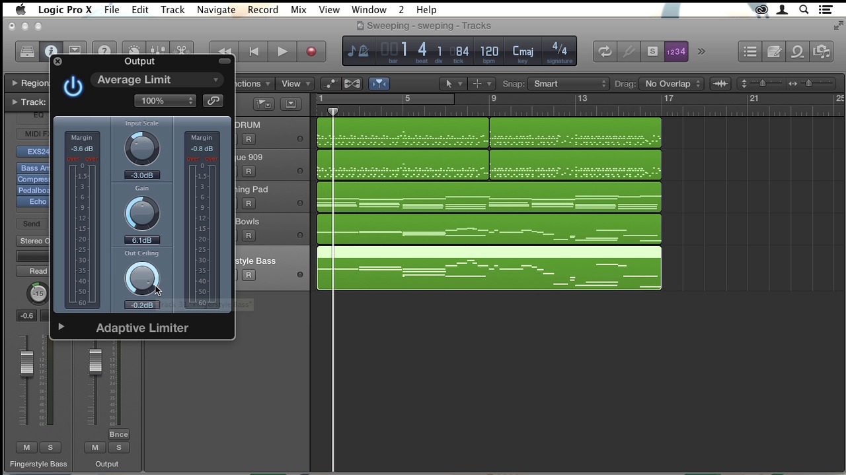Solo the Output channel strip
The width and height of the screenshot is (846, 475).
[118, 447]
